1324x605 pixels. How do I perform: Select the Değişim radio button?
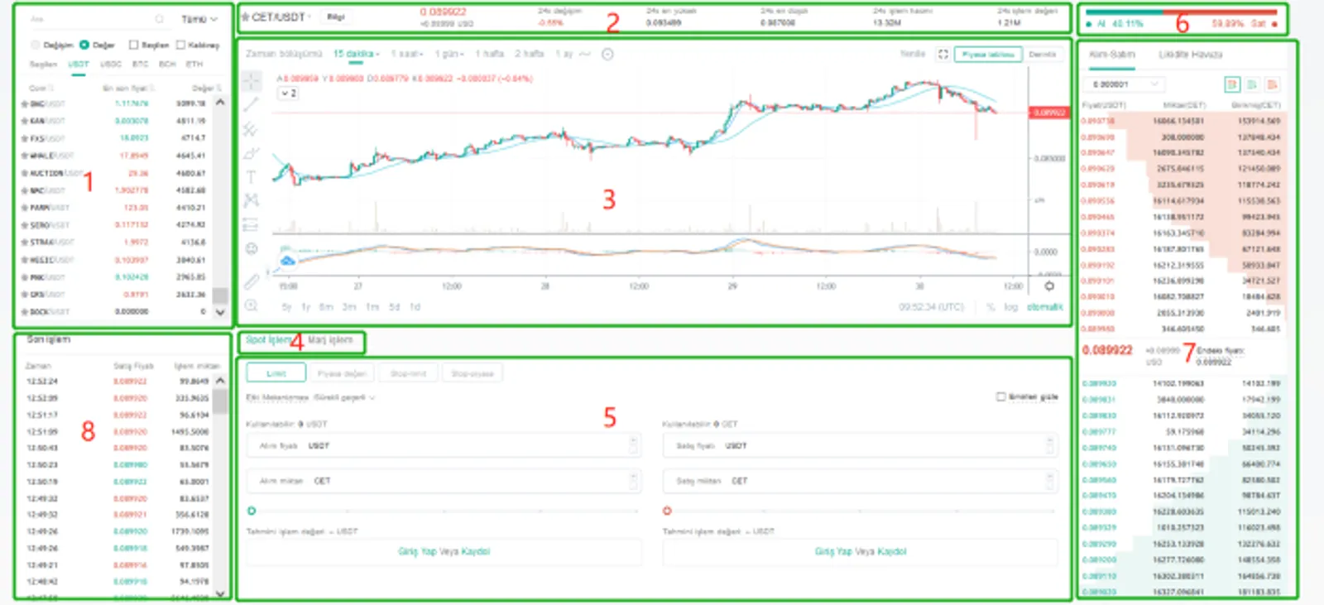pos(36,45)
